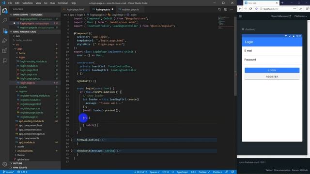Click the Documentation link in Ionic Lab footer
Viewport: 310px width, 174px height.
pos(282,170)
